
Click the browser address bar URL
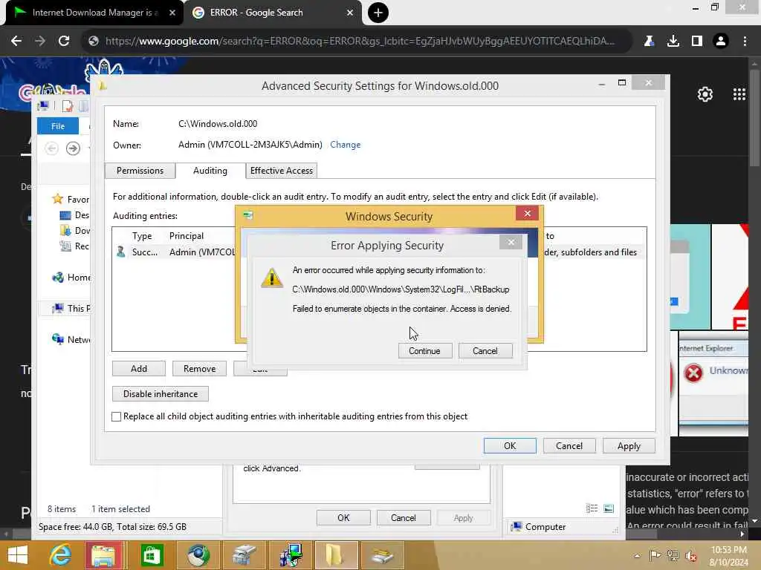(x=360, y=42)
